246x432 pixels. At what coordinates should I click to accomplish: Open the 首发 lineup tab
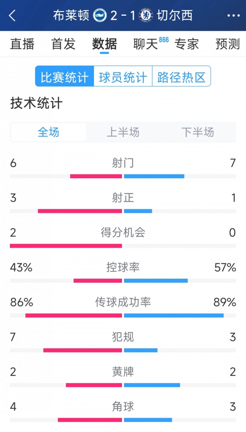click(63, 44)
